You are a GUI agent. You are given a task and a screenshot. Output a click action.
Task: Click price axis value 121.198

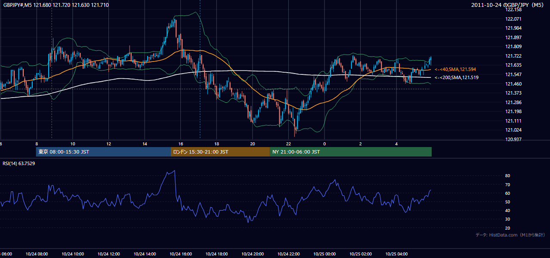(x=514, y=111)
